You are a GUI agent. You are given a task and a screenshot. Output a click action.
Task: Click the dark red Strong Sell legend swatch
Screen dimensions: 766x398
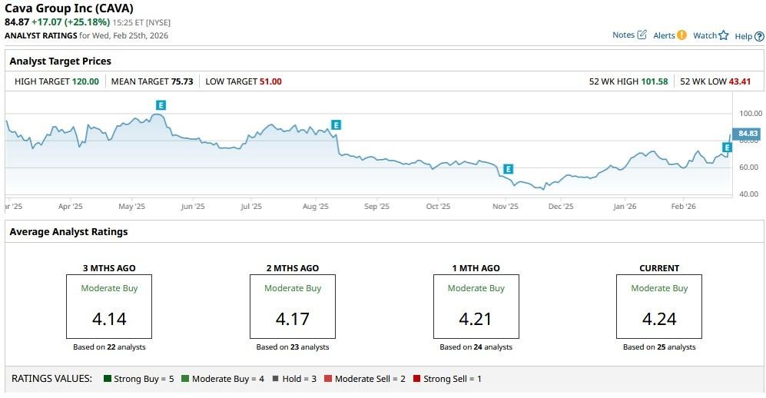[x=416, y=379]
